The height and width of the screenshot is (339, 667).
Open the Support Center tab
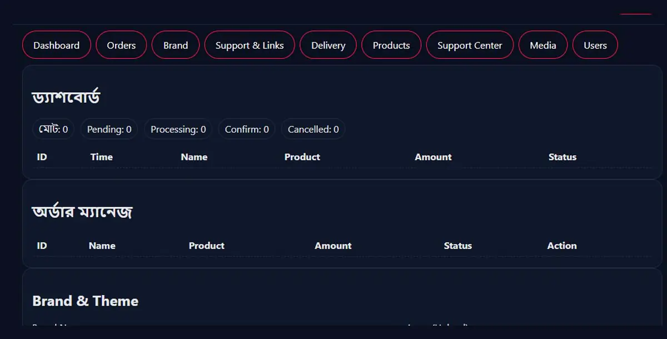(470, 45)
